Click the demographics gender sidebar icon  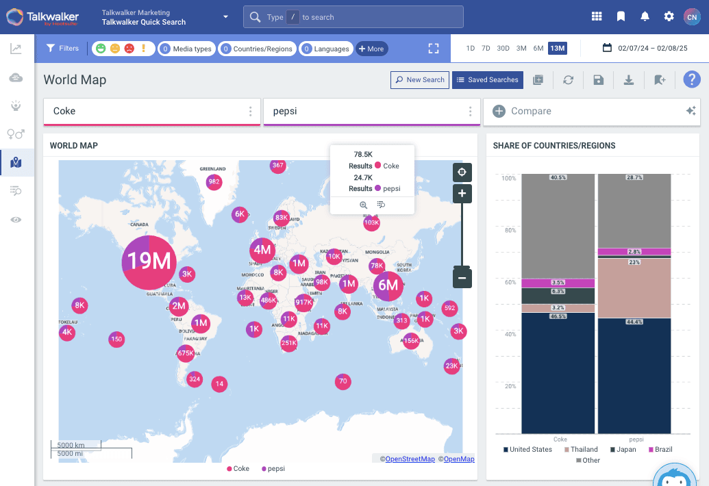pyautogui.click(x=16, y=134)
